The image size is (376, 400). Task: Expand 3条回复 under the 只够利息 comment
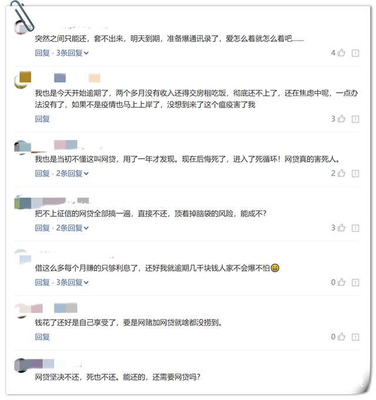[x=72, y=282]
